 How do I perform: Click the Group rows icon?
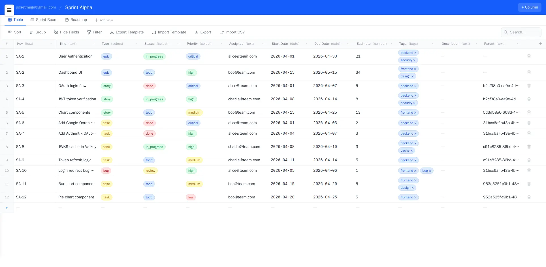(31, 32)
